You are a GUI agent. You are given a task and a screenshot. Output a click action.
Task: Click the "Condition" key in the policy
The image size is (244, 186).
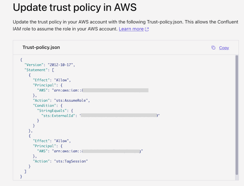(x=44, y=105)
